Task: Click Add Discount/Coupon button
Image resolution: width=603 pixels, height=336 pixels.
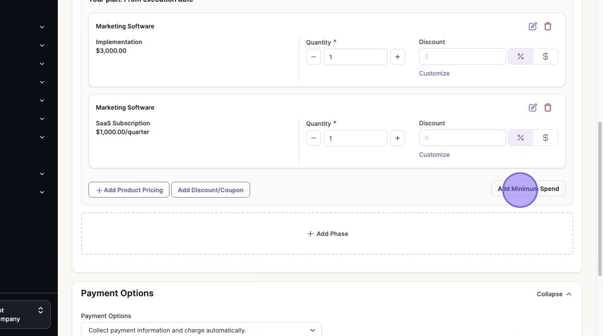Action: 211,190
